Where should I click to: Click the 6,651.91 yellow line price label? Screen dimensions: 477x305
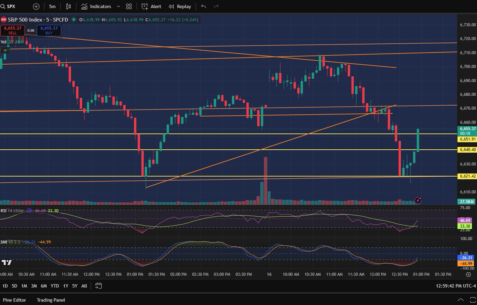click(x=467, y=139)
